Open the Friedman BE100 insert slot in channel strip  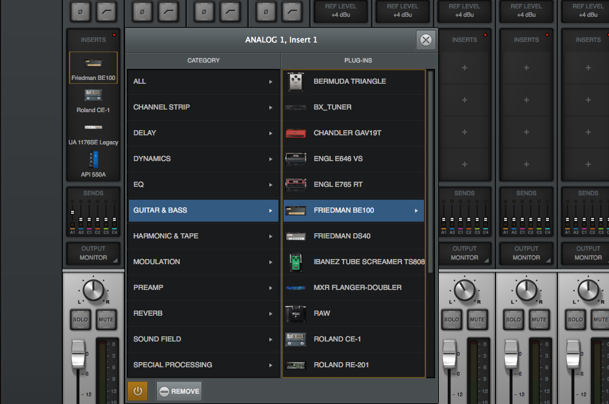93,68
